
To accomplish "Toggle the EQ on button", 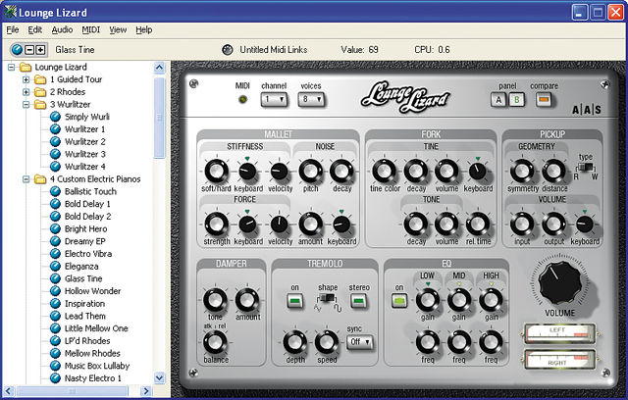I will (399, 301).
